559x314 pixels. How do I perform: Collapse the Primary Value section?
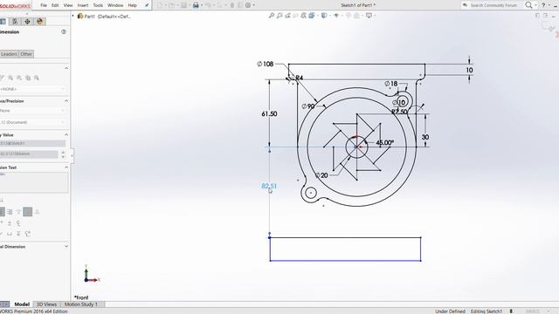tap(66, 135)
